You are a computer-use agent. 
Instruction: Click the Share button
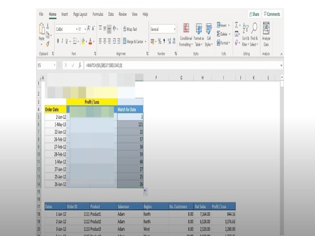pos(254,14)
